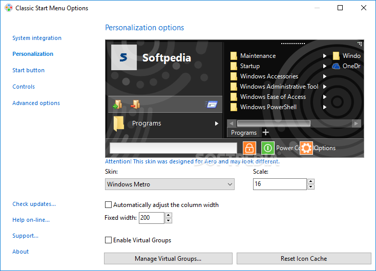
Task: Click the blue Run window icon
Action: click(x=211, y=105)
